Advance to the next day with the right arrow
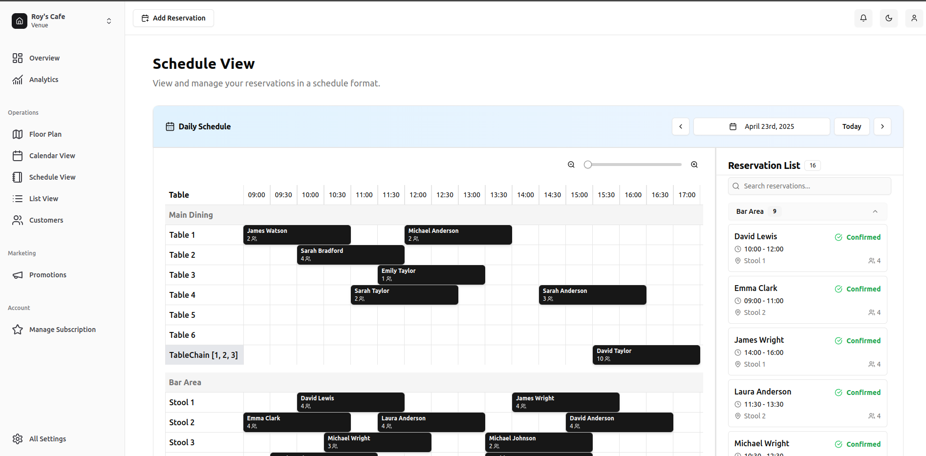Screen dimensions: 926x456 pyautogui.click(x=883, y=126)
